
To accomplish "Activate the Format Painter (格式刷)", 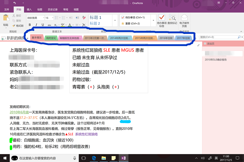I will tap(18, 26).
